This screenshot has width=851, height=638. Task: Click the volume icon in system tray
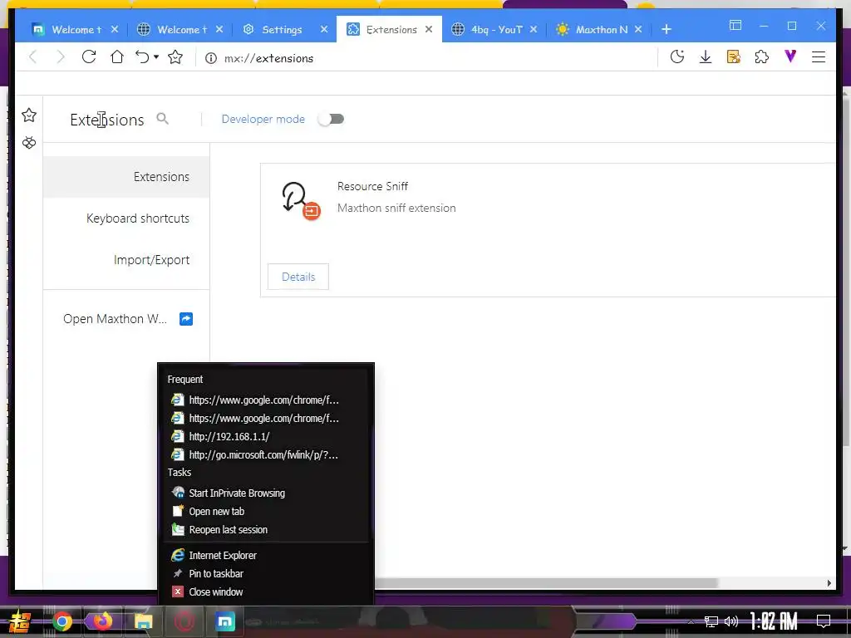(x=731, y=621)
